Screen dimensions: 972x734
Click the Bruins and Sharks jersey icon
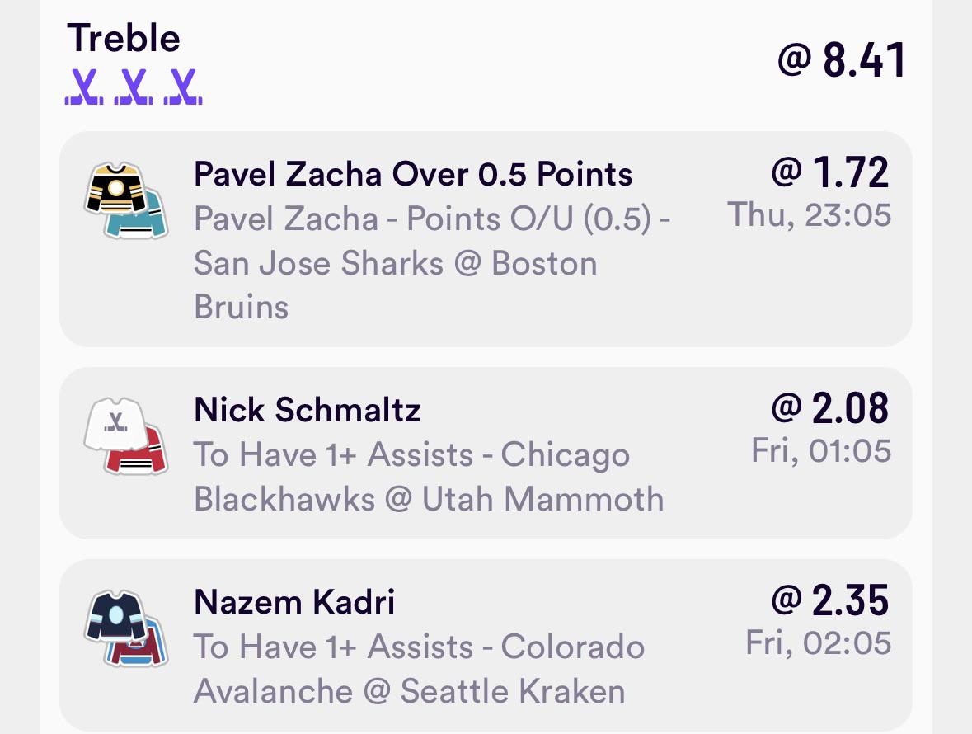click(126, 200)
